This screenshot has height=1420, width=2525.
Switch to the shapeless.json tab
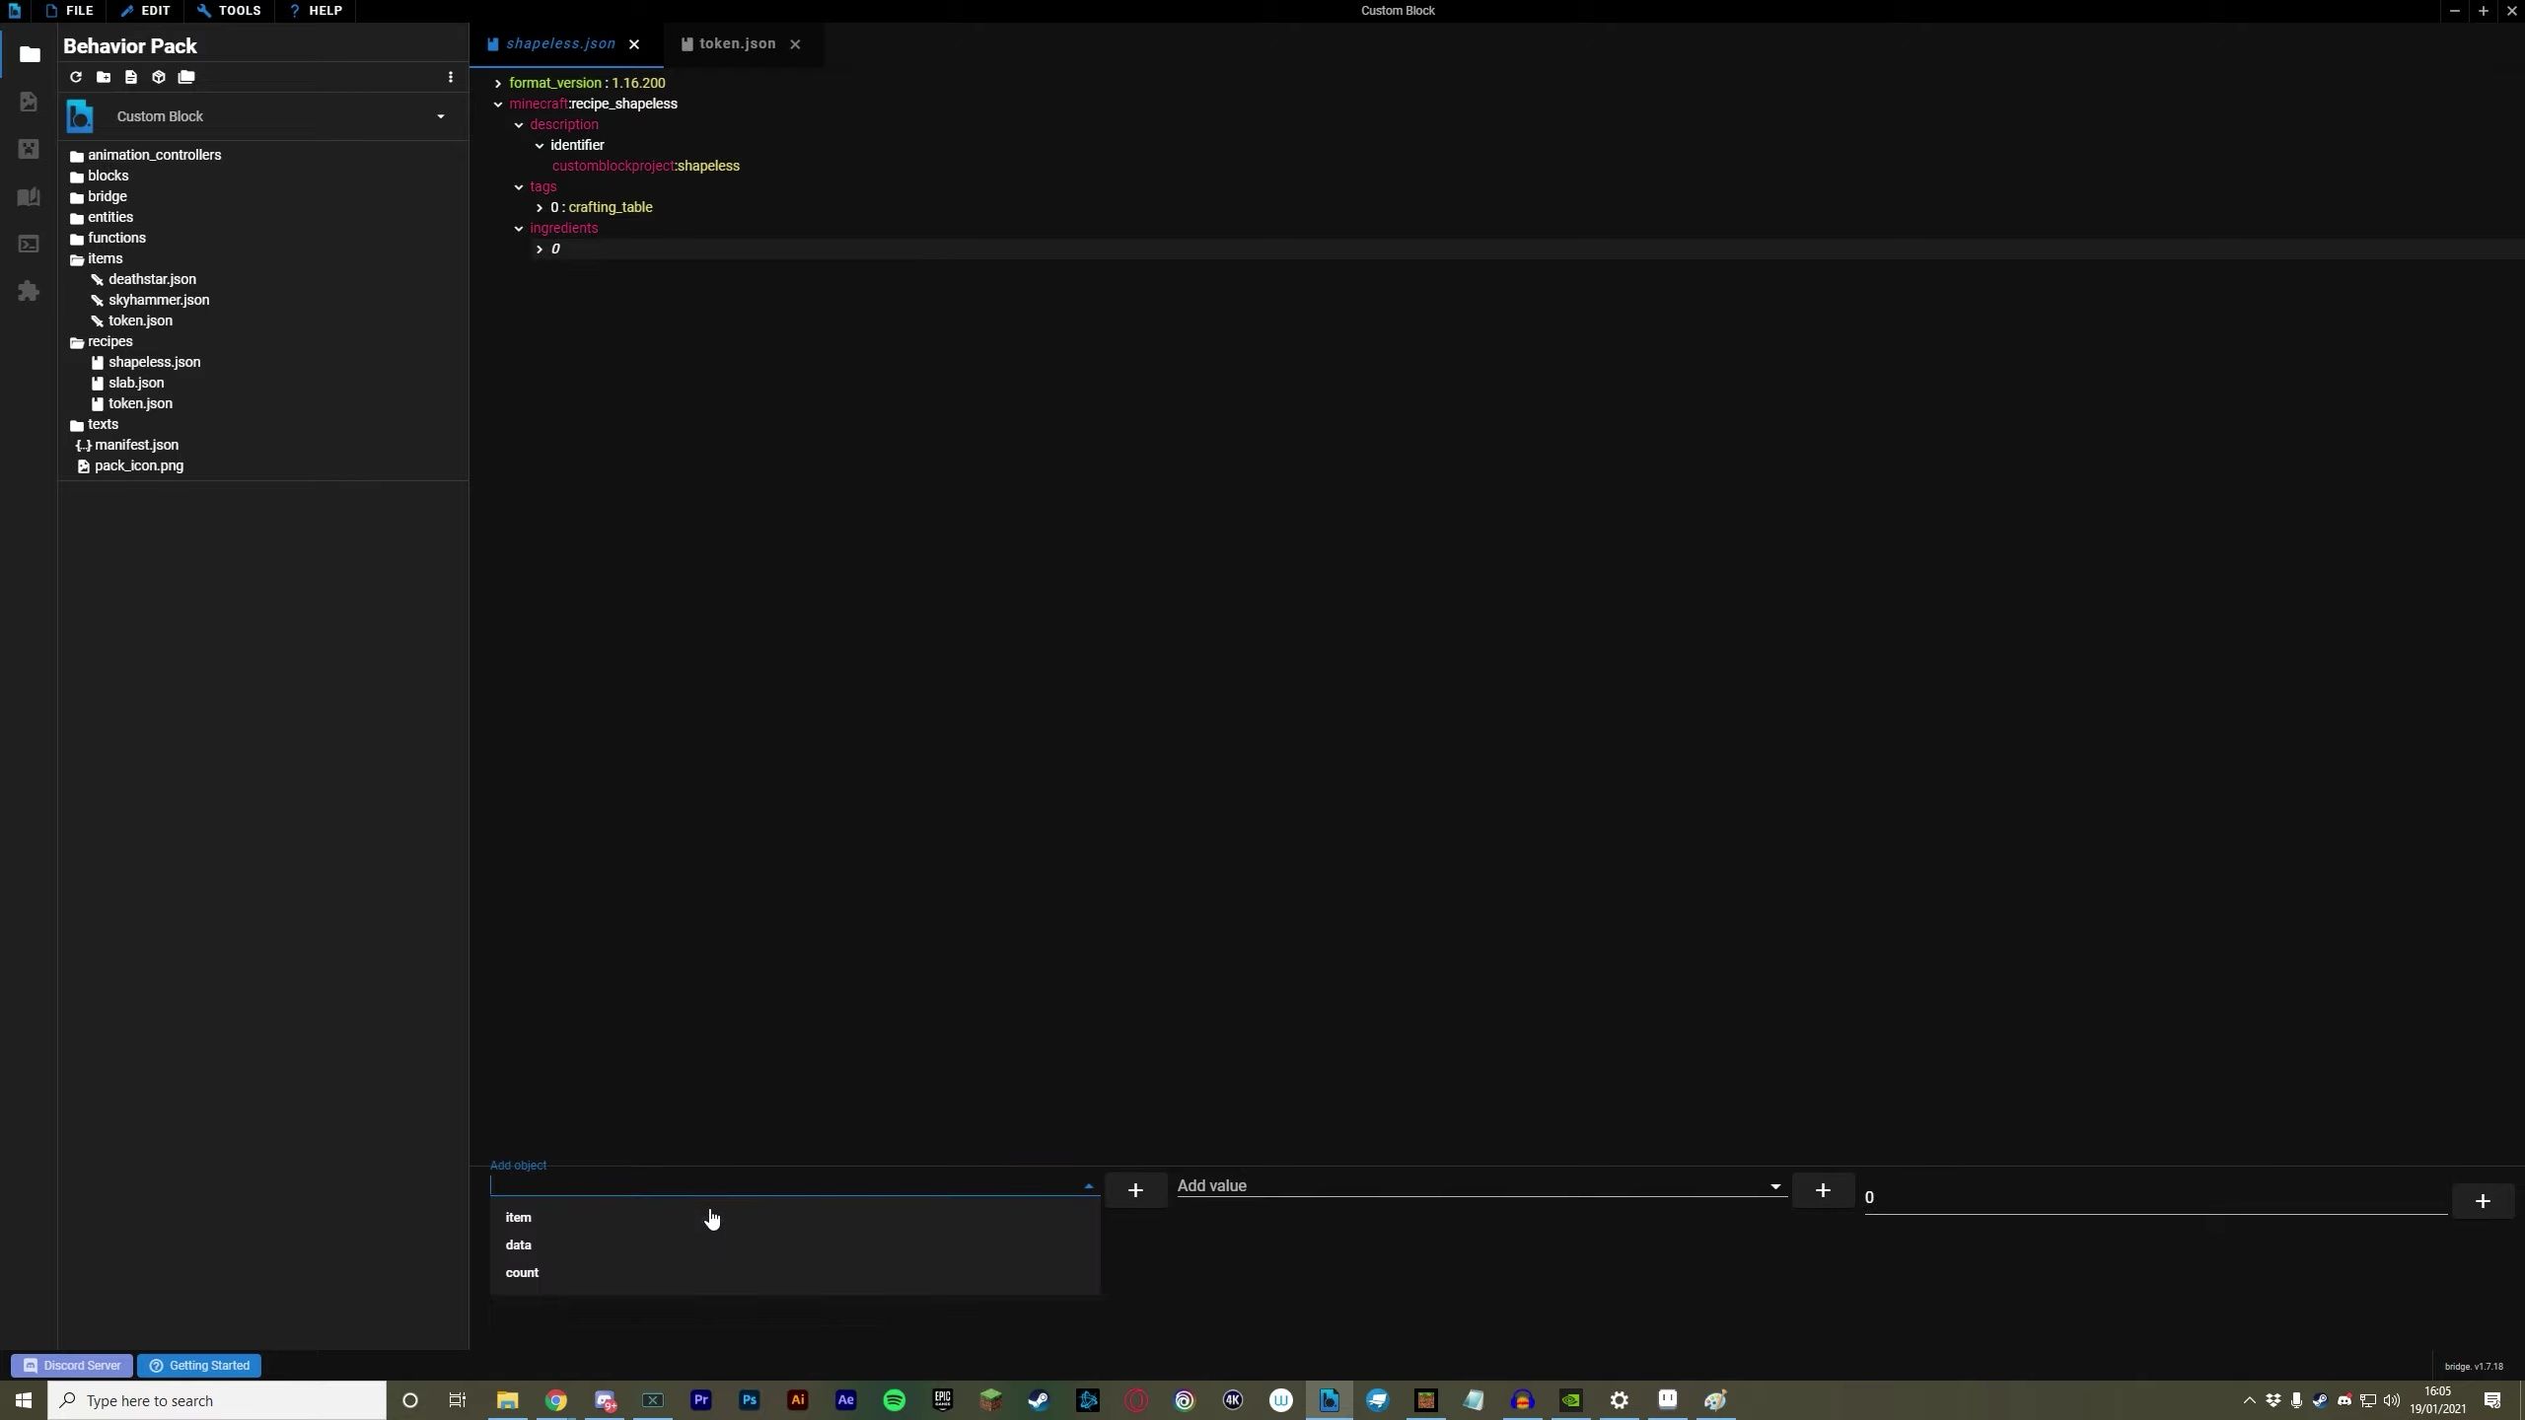[x=560, y=44]
